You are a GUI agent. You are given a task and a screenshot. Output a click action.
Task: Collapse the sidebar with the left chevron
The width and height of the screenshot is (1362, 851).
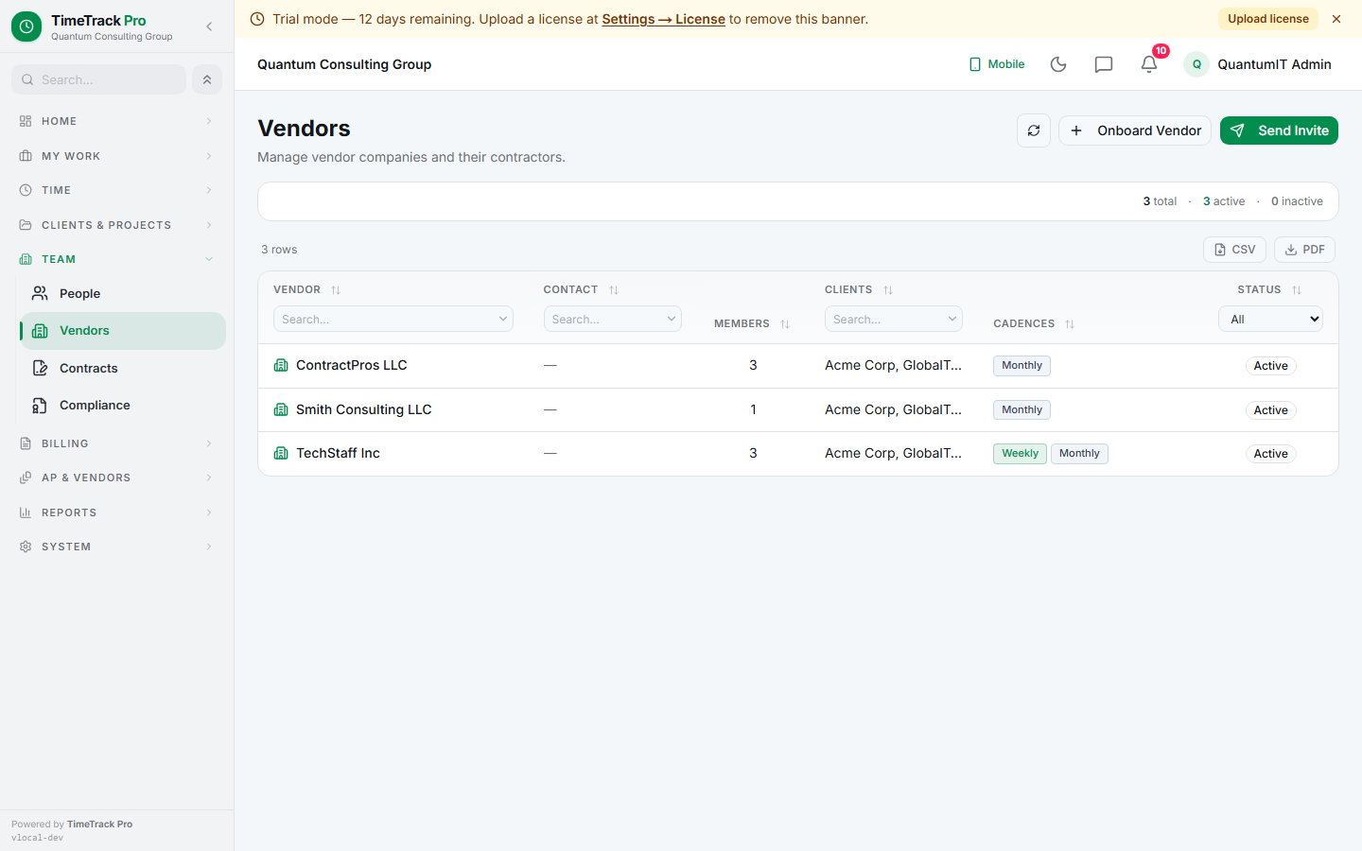pyautogui.click(x=209, y=26)
